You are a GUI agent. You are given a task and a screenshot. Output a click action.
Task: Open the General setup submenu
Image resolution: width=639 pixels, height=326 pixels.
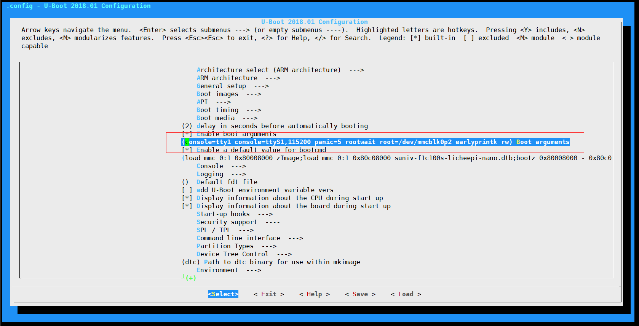point(233,86)
